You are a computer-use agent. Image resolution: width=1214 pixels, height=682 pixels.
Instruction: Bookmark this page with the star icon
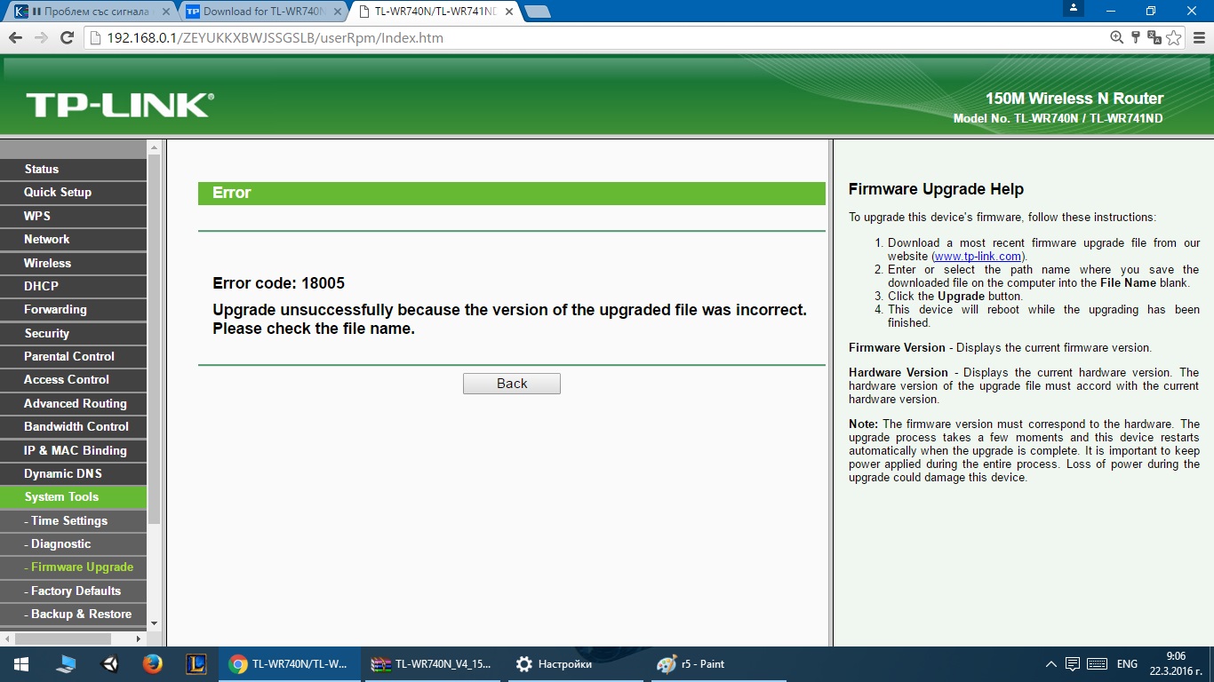[1174, 38]
